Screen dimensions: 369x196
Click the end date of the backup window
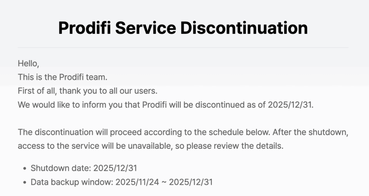(x=191, y=182)
